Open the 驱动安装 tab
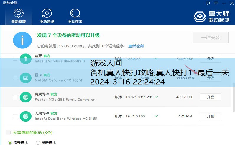The image size is (235, 145). pos(19,16)
